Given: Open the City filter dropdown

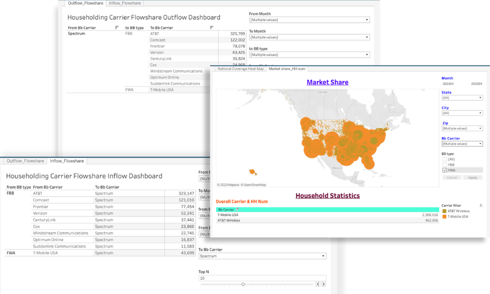Looking at the screenshot, I should [462, 113].
